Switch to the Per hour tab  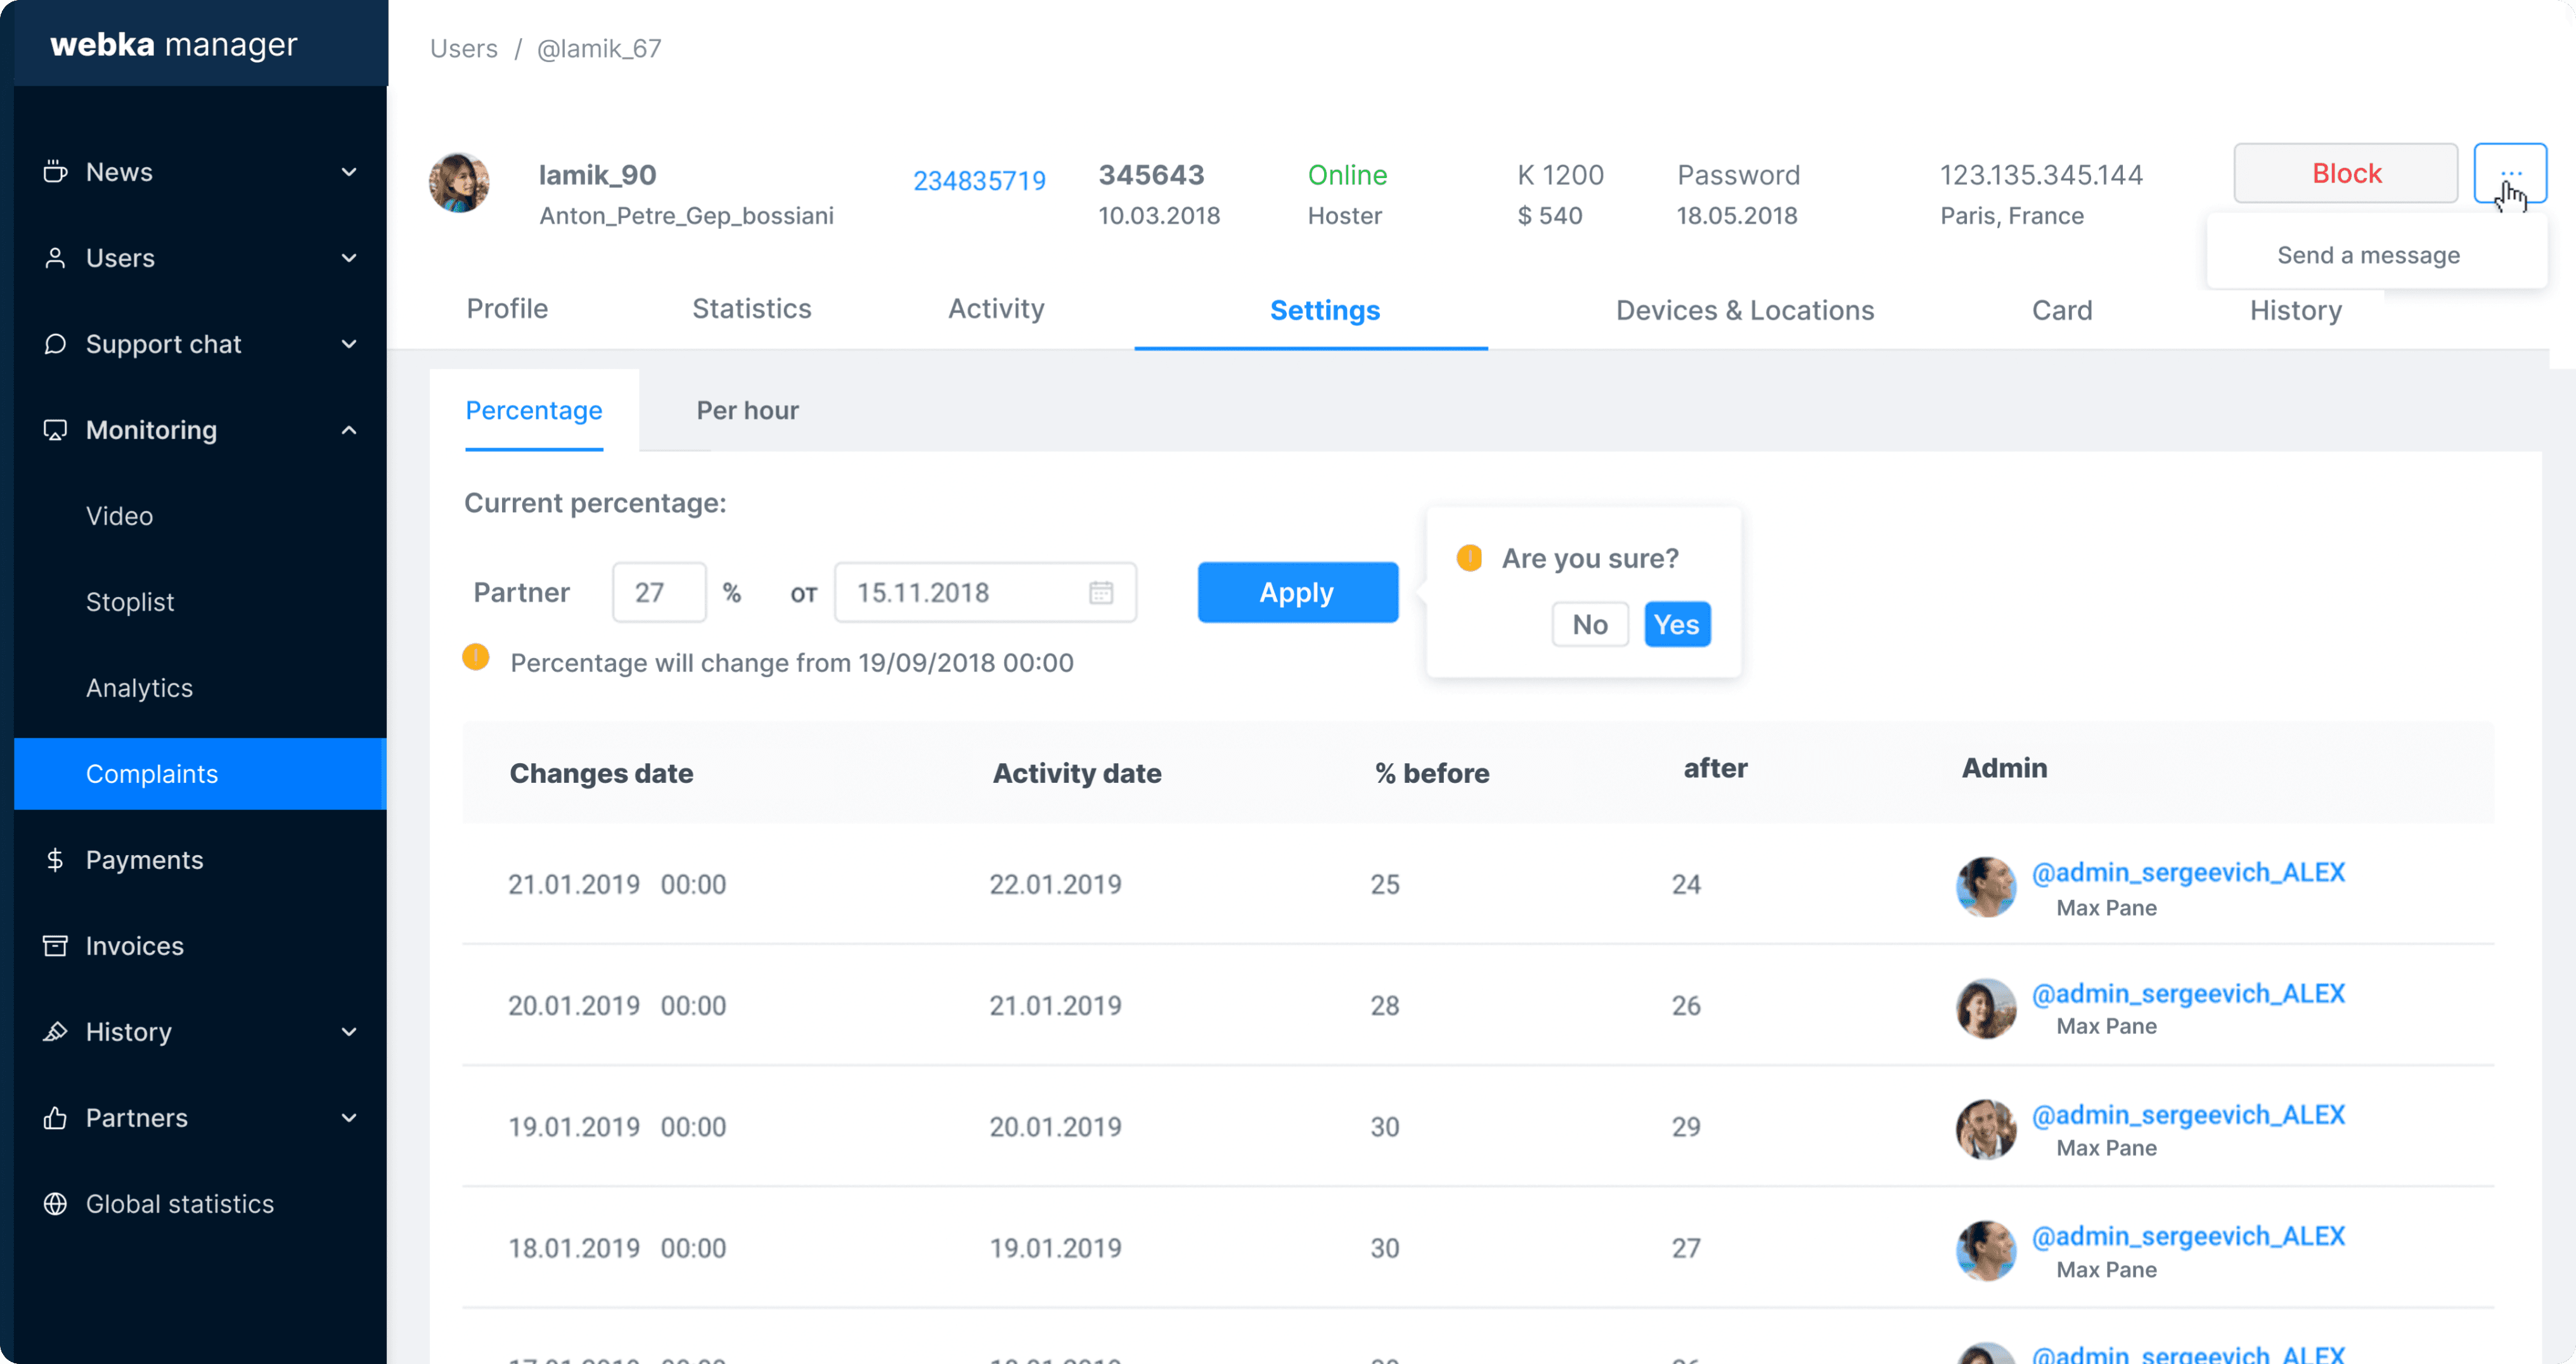(x=747, y=410)
